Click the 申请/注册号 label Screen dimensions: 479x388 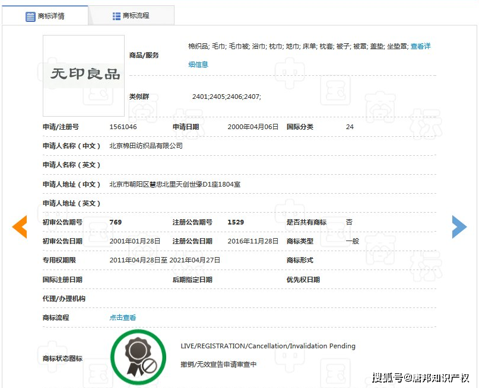click(61, 127)
